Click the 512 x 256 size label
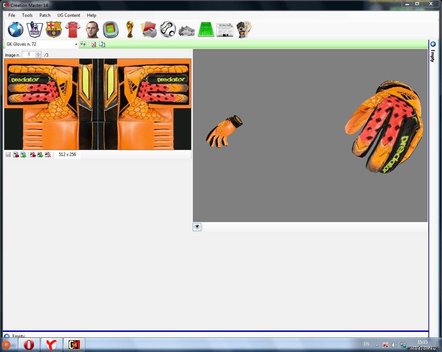 pos(67,154)
